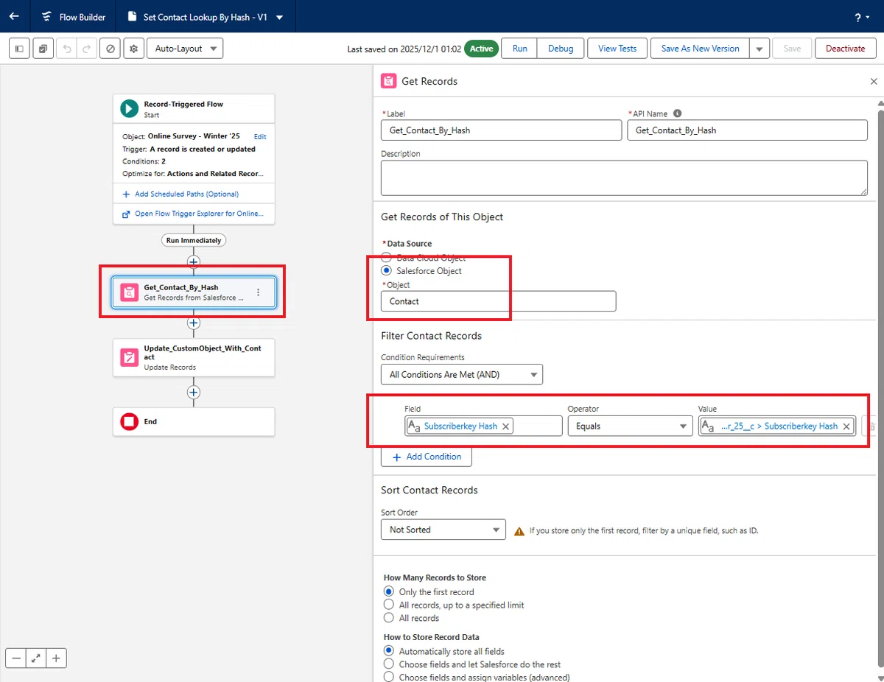Choose All records option
This screenshot has height=682, width=884.
pos(389,619)
